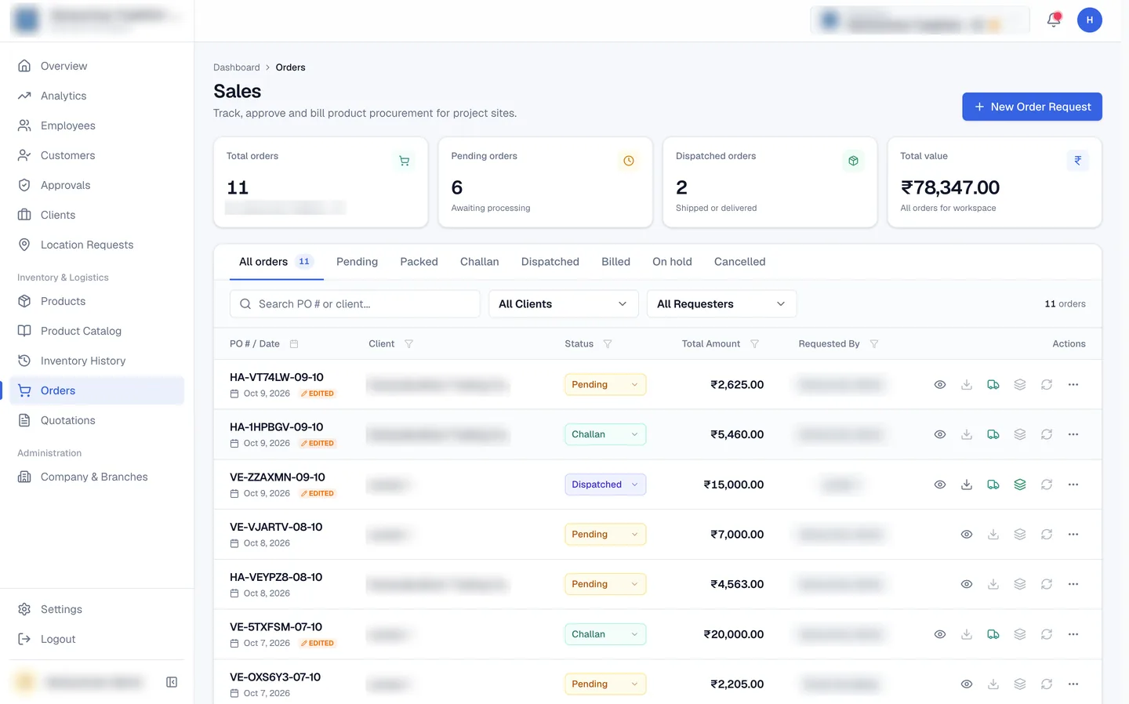Click layers icon for VE-5TXFSM-07-10
The height and width of the screenshot is (704, 1129).
click(1020, 634)
